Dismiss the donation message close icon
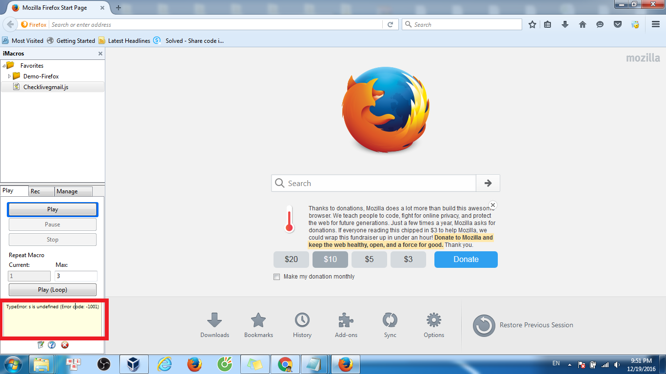The height and width of the screenshot is (374, 666). coord(493,205)
